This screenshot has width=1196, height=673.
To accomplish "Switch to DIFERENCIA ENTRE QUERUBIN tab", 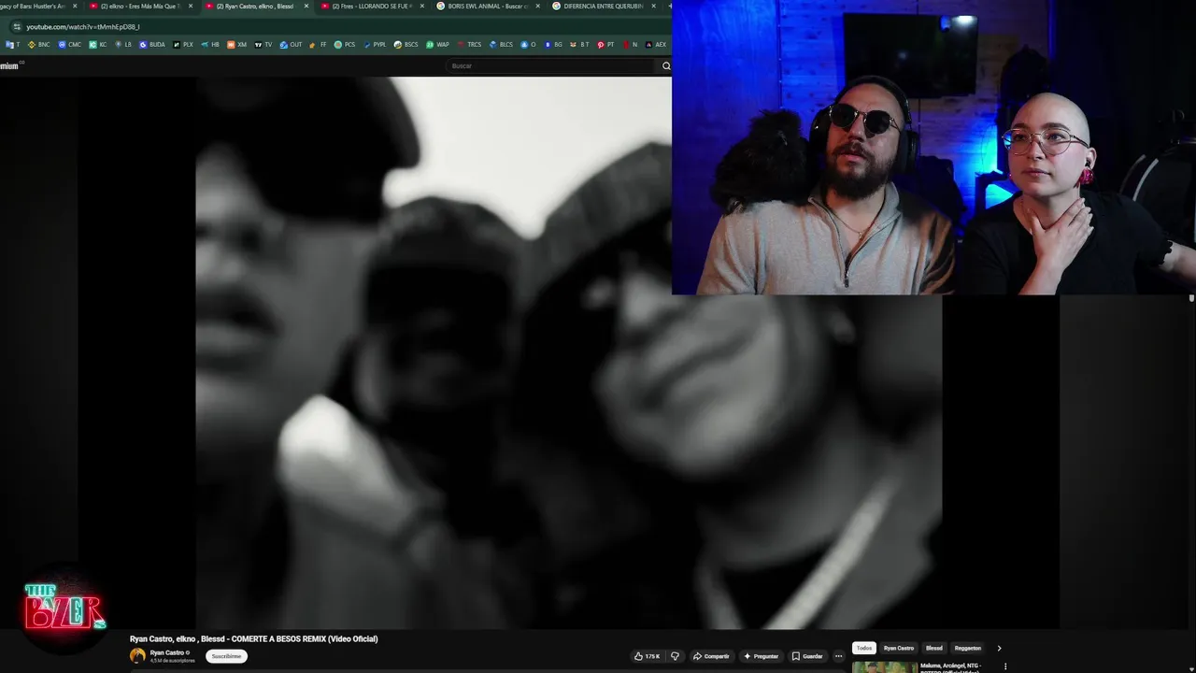I will (x=603, y=6).
